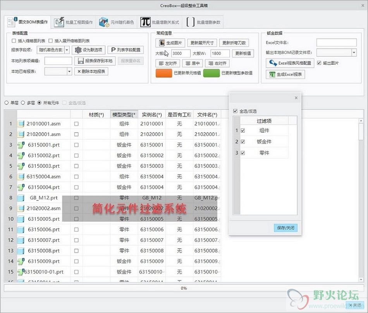Viewport: 368px width, 313px height.
Task: Click the 0% progress bar
Action: (x=184, y=288)
